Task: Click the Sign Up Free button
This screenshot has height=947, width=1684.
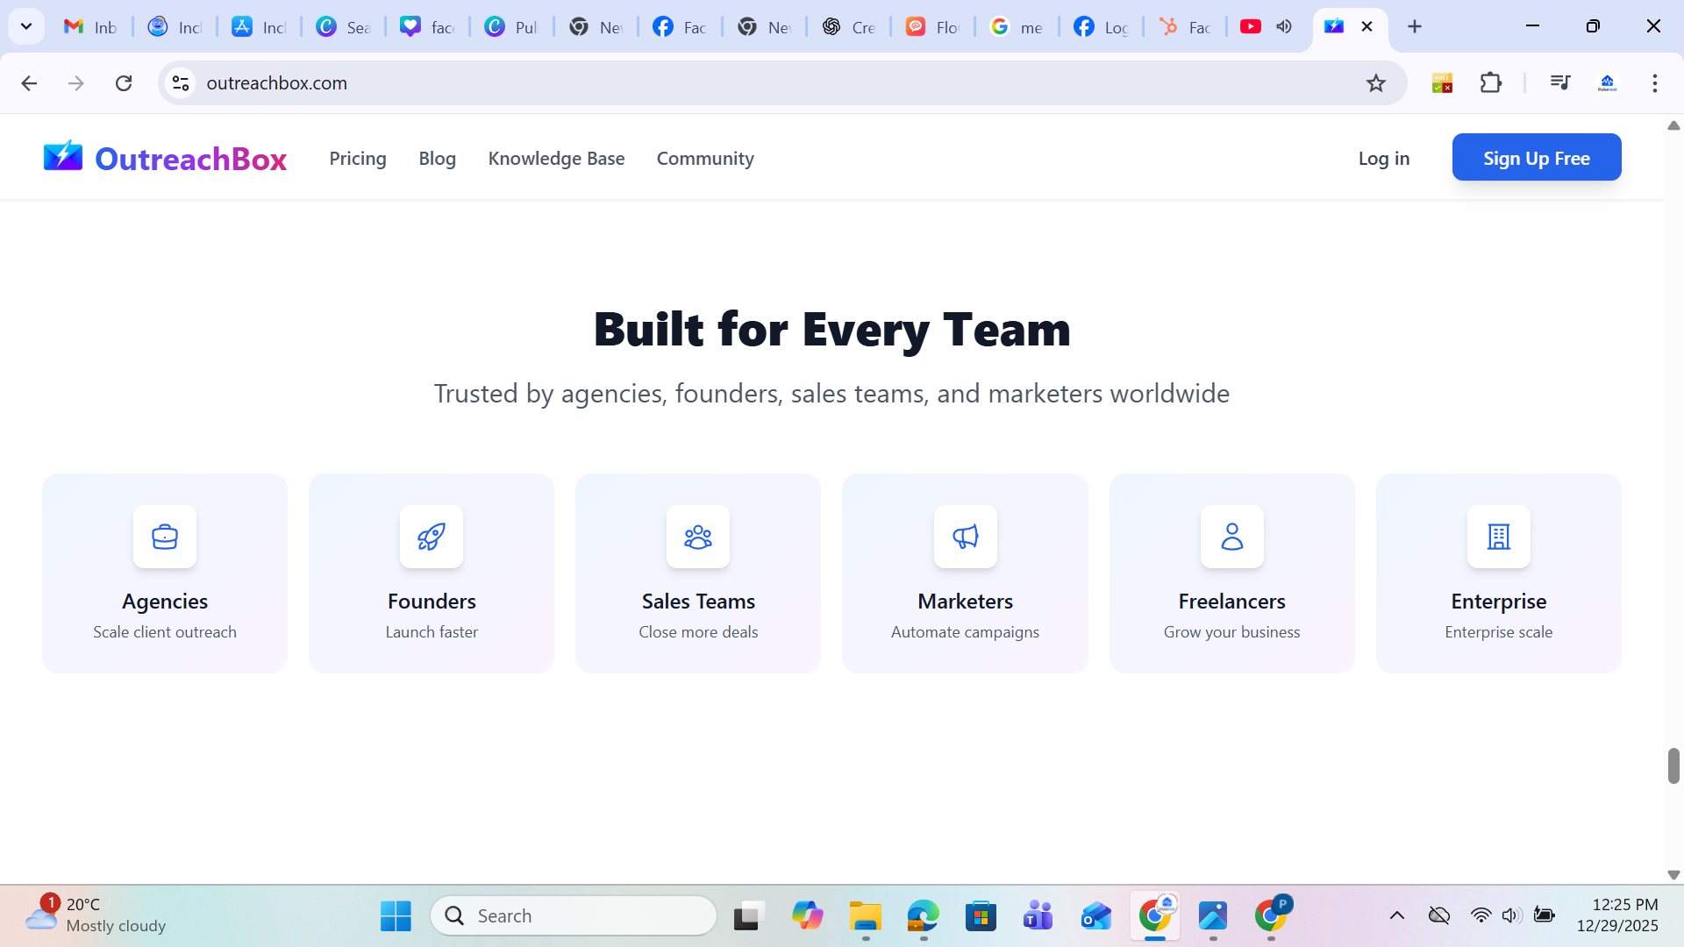Action: pyautogui.click(x=1536, y=158)
